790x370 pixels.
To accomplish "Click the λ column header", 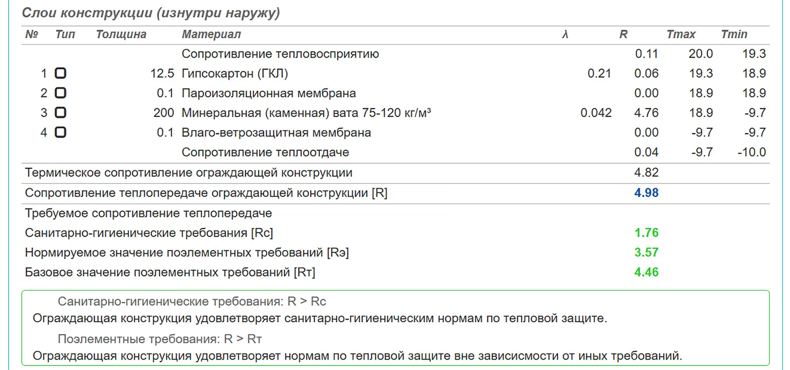I will [x=565, y=34].
